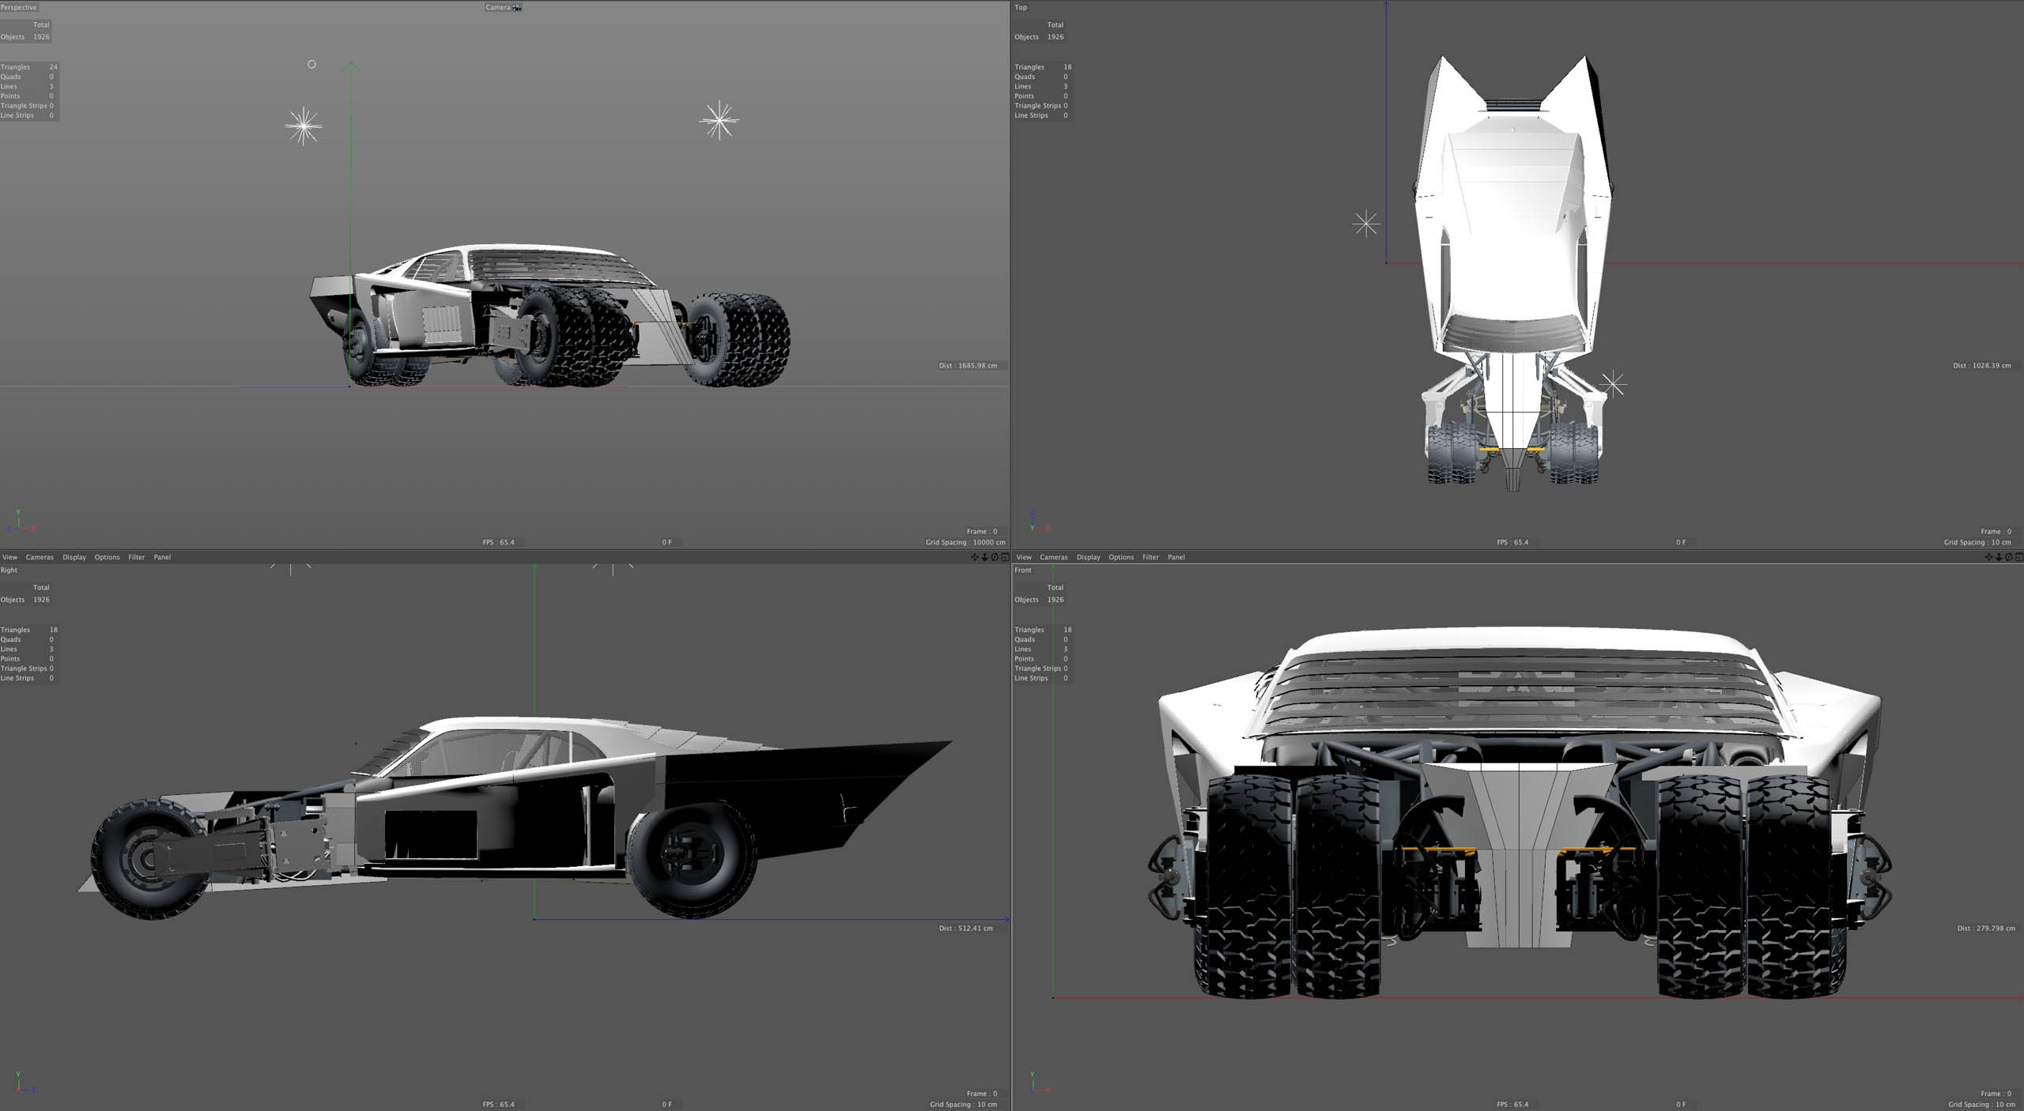The image size is (2024, 1111).
Task: Click the Front viewport label
Action: tap(1023, 570)
